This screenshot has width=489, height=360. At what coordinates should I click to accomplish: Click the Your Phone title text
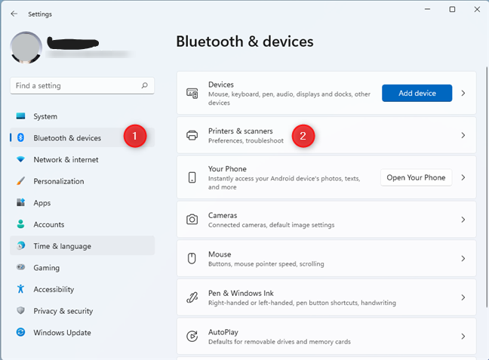tap(227, 169)
